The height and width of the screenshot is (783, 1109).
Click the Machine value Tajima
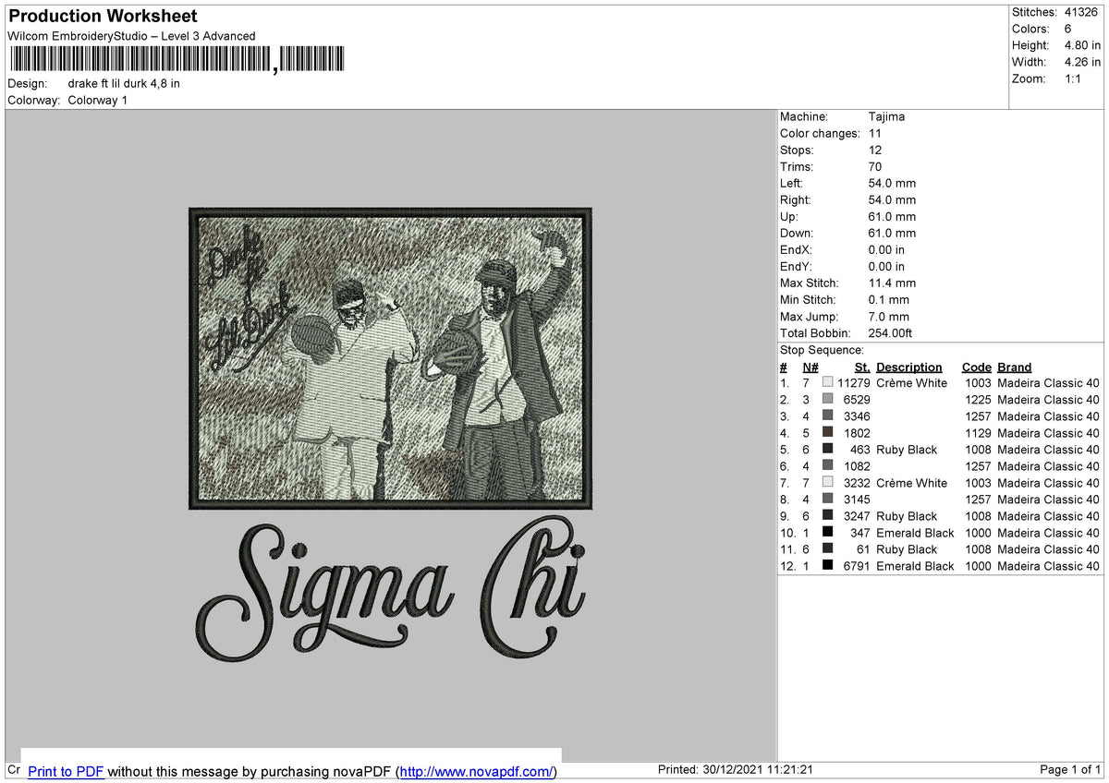pyautogui.click(x=887, y=116)
